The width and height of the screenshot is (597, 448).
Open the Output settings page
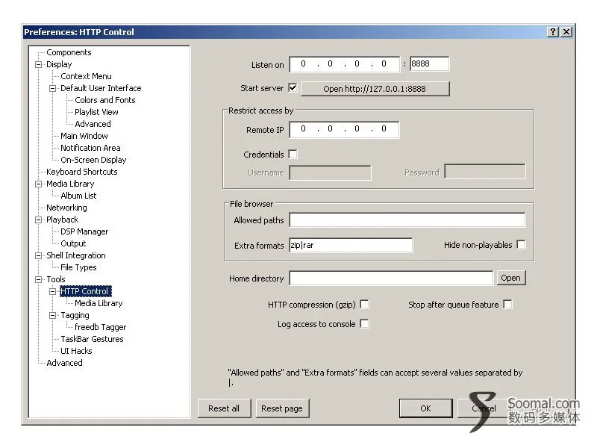click(x=73, y=243)
